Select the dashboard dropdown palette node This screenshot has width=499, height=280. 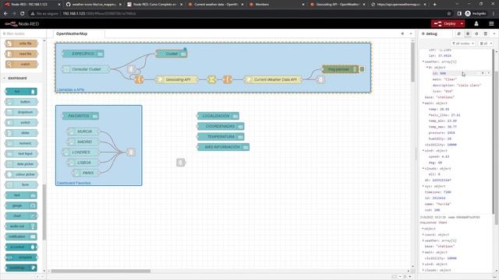coord(22,112)
